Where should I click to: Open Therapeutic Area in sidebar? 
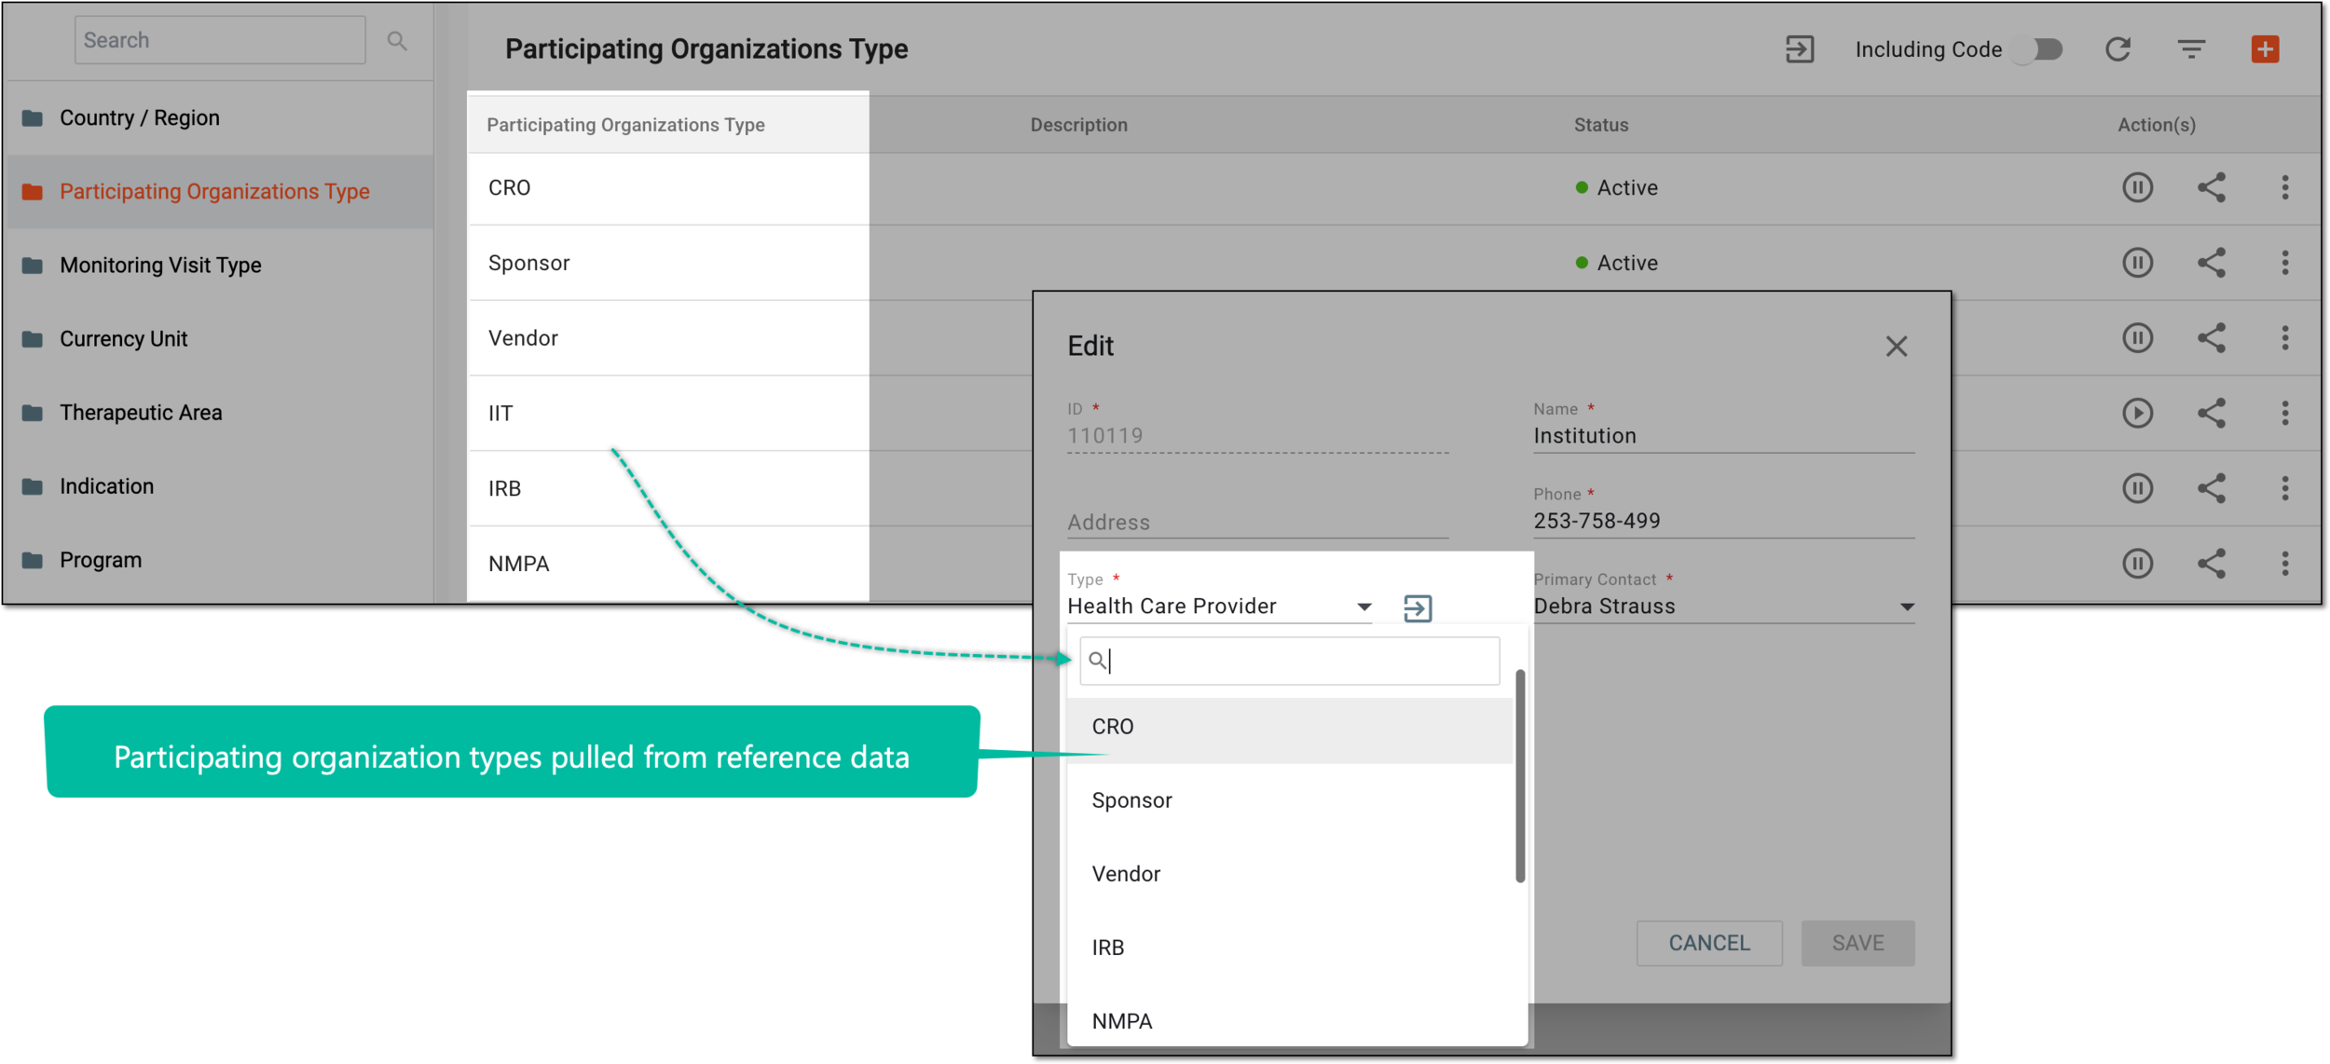click(220, 413)
